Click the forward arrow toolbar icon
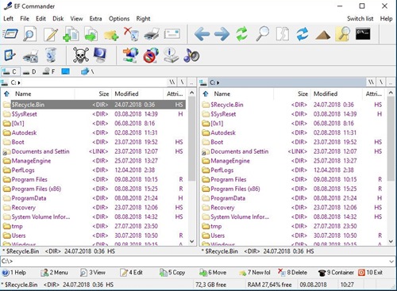This screenshot has width=397, height=291. [x=222, y=34]
